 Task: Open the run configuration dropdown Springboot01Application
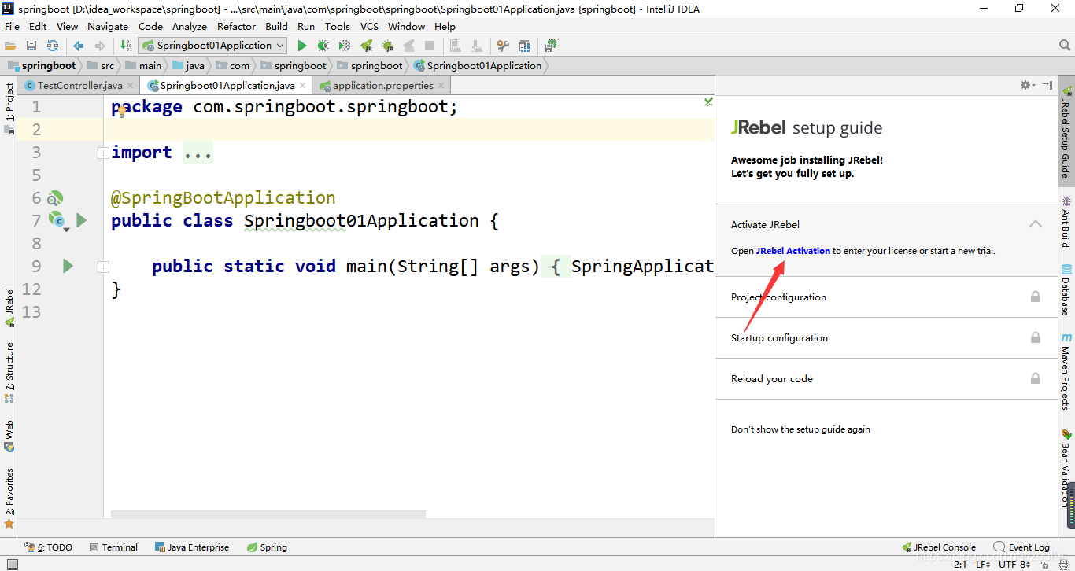(212, 46)
